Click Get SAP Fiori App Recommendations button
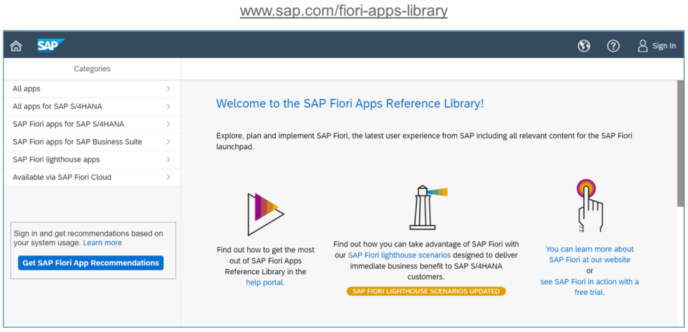Image resolution: width=688 pixels, height=332 pixels. (91, 263)
